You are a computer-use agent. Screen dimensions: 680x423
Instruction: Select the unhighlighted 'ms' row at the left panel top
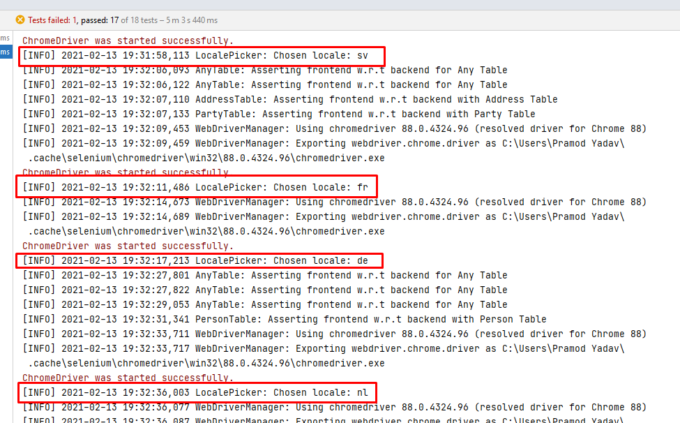(x=5, y=38)
